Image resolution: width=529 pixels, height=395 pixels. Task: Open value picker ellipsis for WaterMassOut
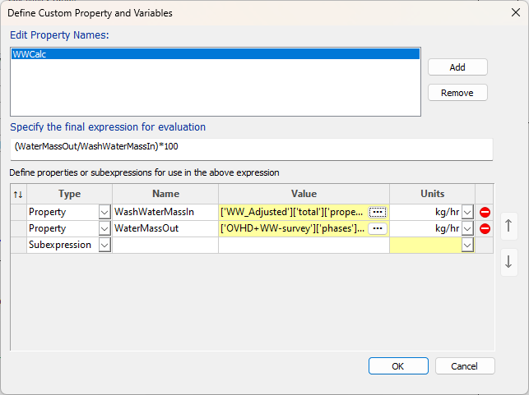click(x=377, y=228)
